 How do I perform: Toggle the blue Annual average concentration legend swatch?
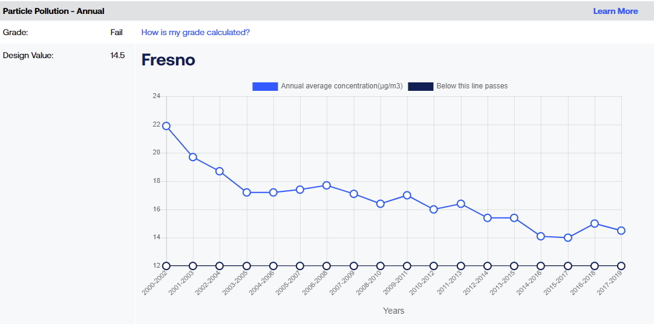click(265, 87)
